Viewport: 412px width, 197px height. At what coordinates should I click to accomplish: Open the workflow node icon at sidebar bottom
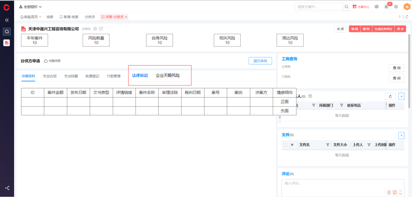pyautogui.click(x=7, y=188)
